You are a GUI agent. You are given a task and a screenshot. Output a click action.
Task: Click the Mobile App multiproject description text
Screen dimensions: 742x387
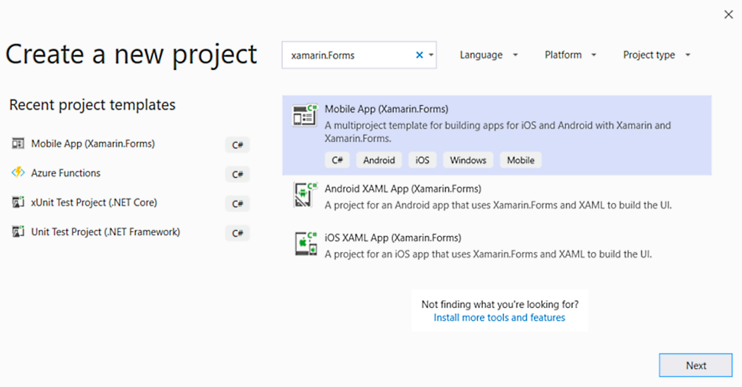(x=497, y=132)
